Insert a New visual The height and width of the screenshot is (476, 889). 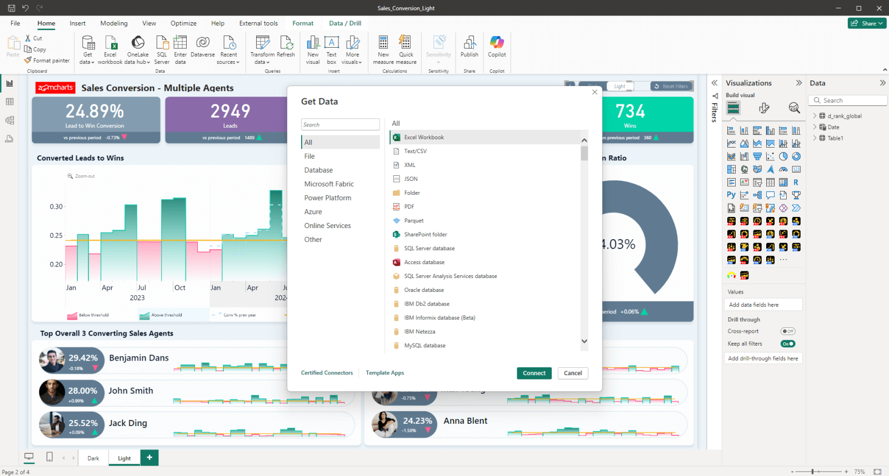point(313,50)
